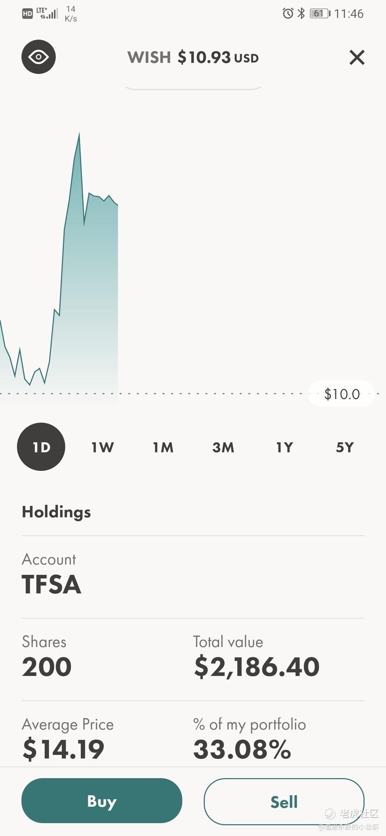Show the 1Y price chart
The height and width of the screenshot is (836, 386).
[x=284, y=447]
